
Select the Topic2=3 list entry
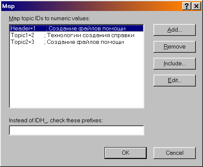click(x=77, y=42)
